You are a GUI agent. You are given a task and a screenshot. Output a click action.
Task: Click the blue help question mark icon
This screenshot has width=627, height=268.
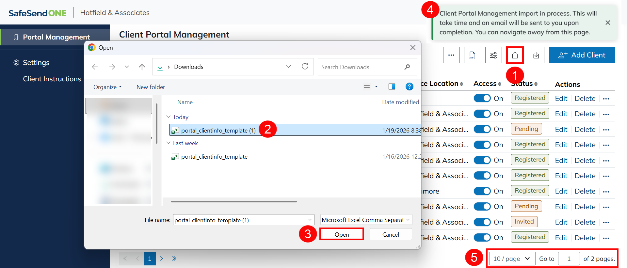click(409, 87)
